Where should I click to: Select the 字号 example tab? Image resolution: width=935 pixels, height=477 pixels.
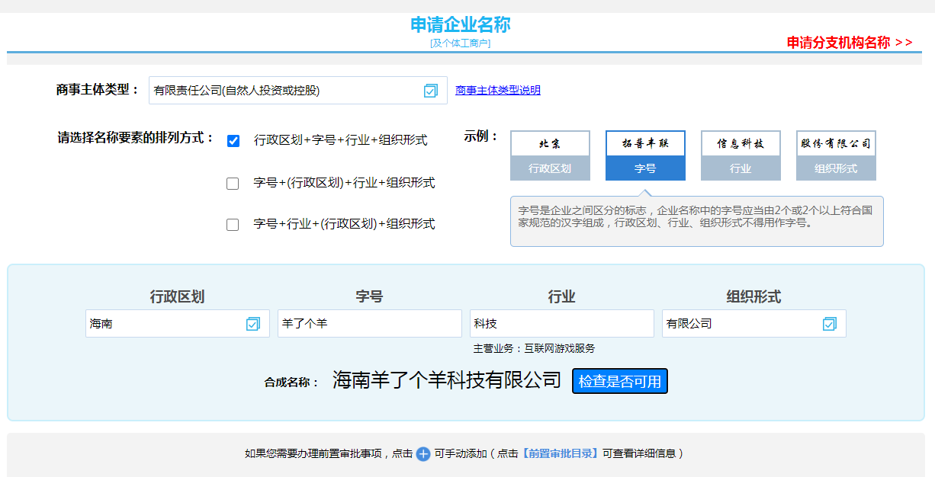[645, 155]
